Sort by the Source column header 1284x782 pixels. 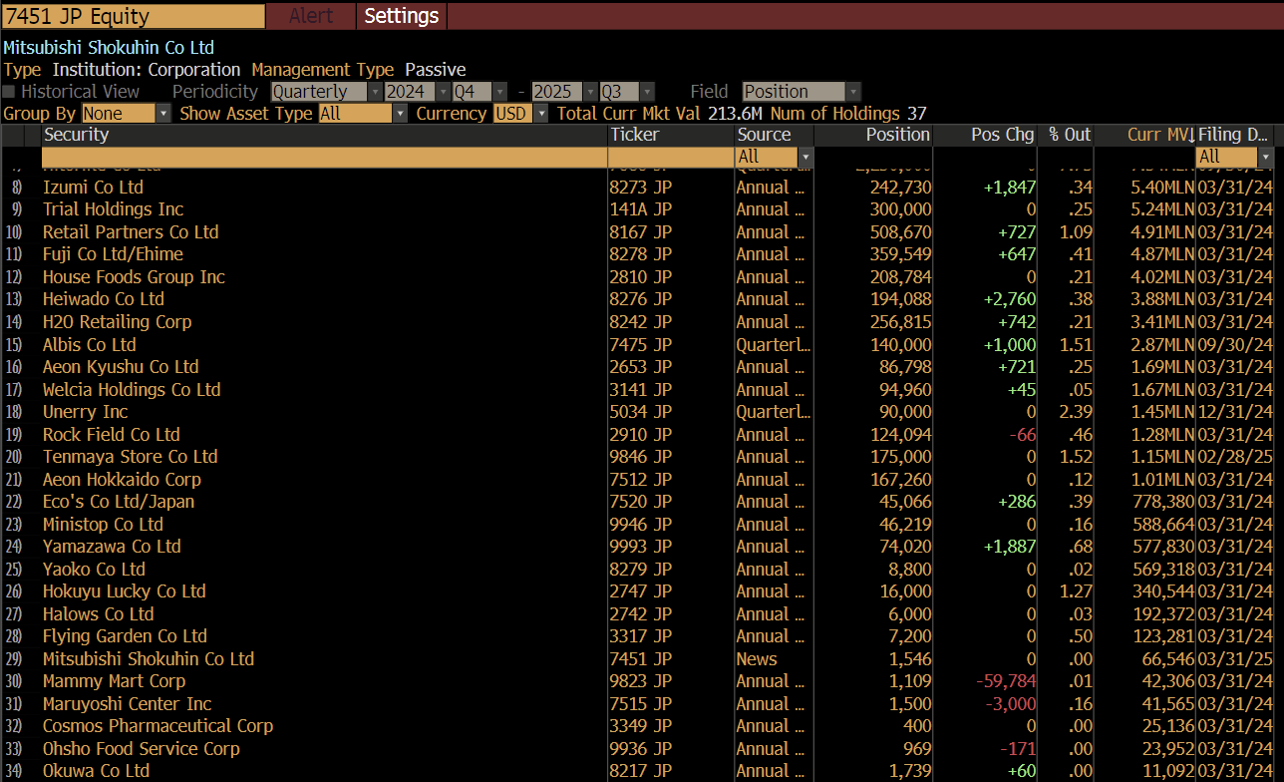[774, 135]
